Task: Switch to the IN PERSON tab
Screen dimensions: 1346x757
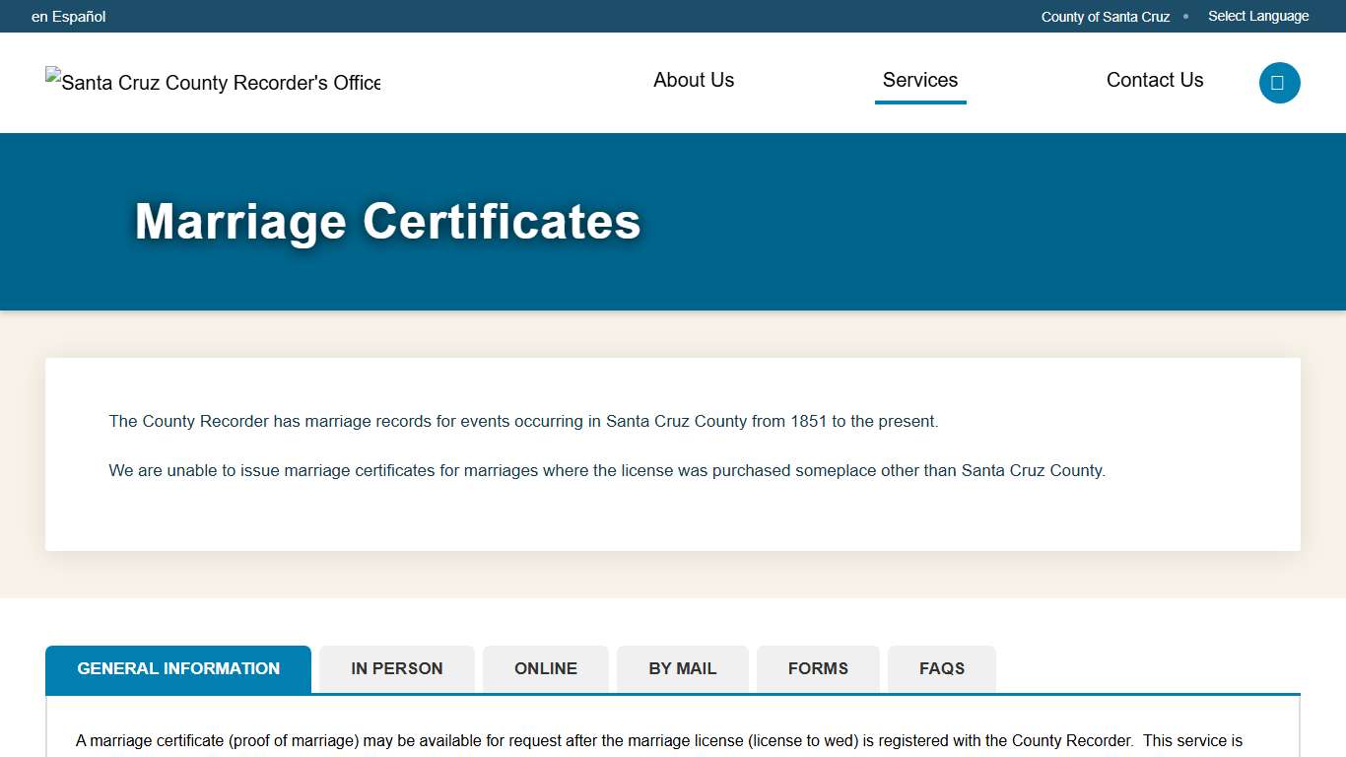Action: (396, 668)
